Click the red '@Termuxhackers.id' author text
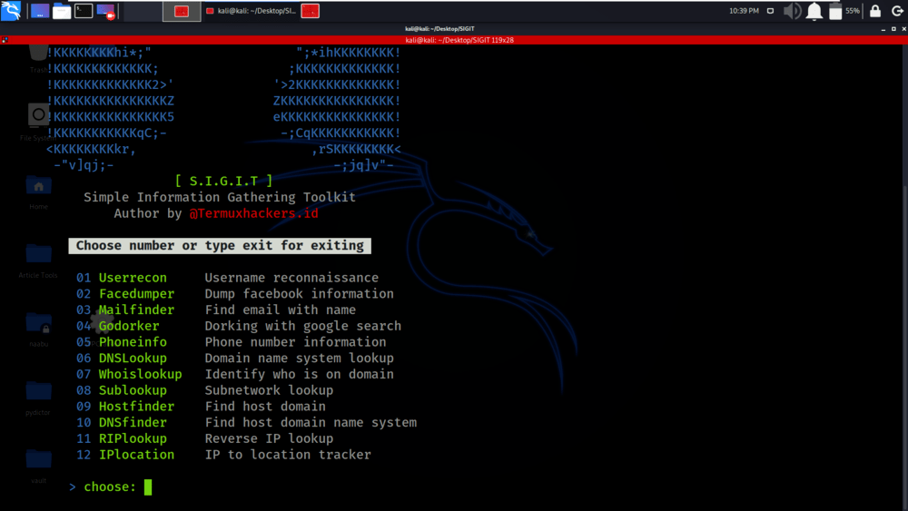 pyautogui.click(x=253, y=213)
